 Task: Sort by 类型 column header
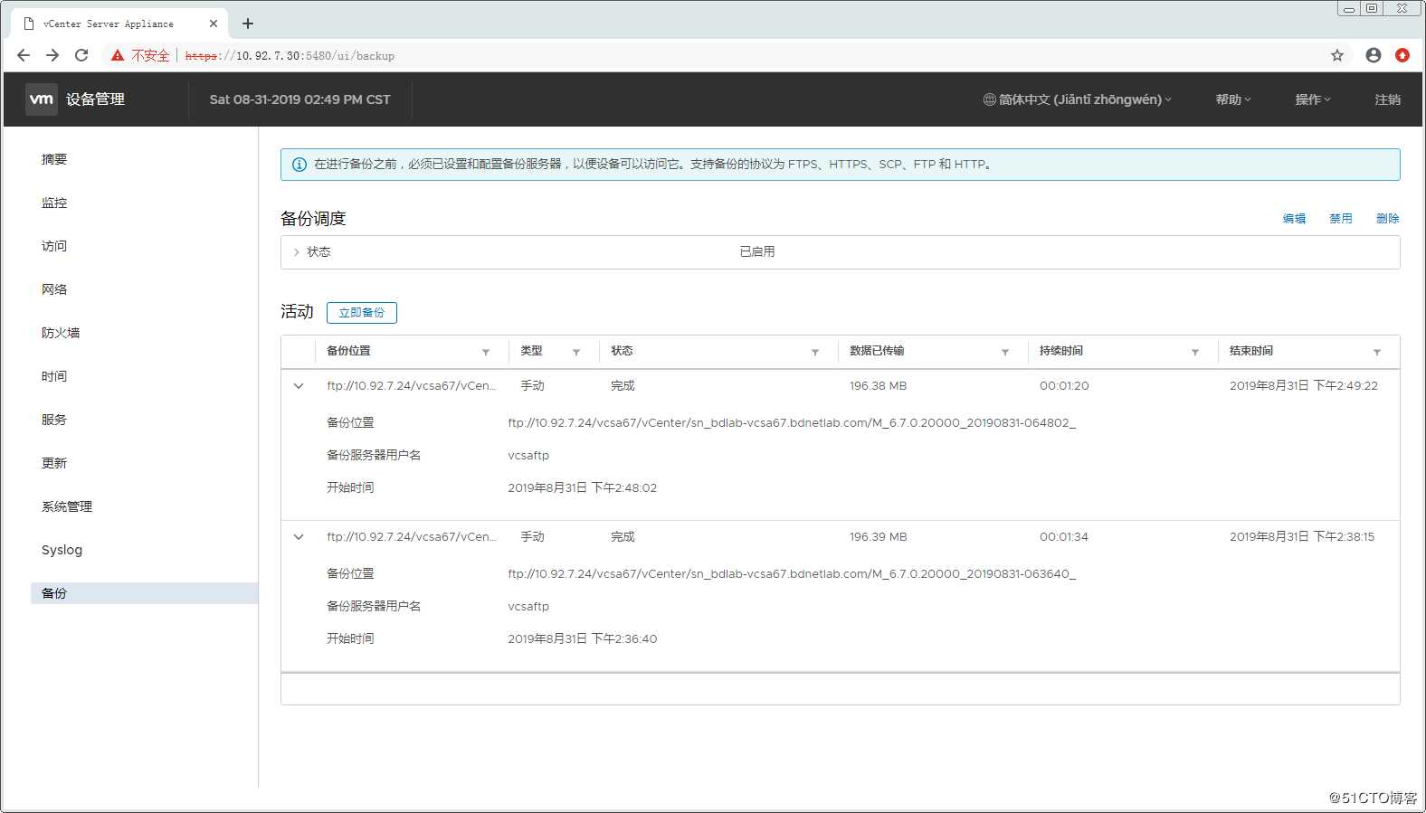(x=531, y=351)
